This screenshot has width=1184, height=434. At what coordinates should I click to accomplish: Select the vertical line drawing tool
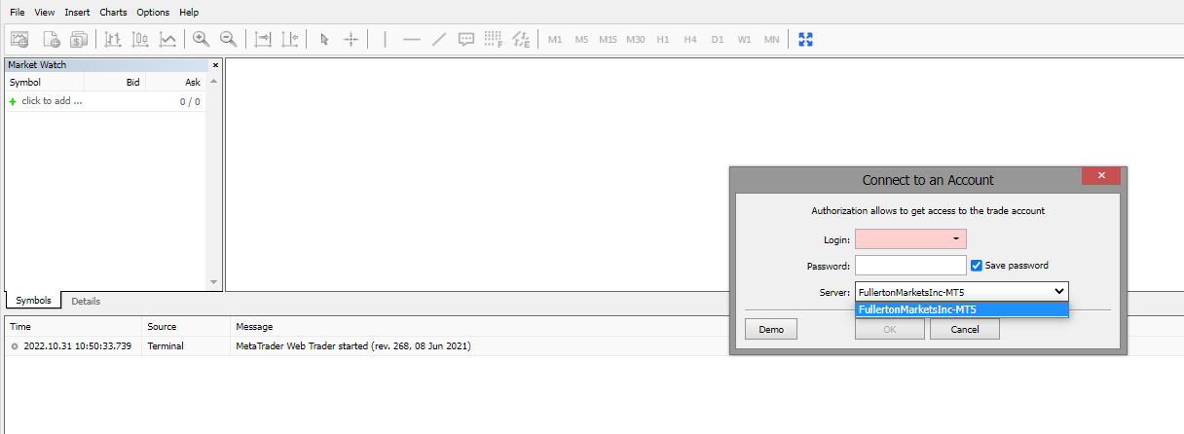coord(385,40)
